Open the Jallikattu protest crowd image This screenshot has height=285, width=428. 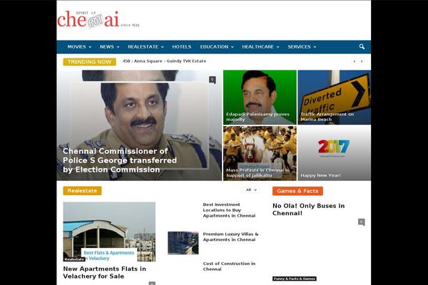(260, 153)
